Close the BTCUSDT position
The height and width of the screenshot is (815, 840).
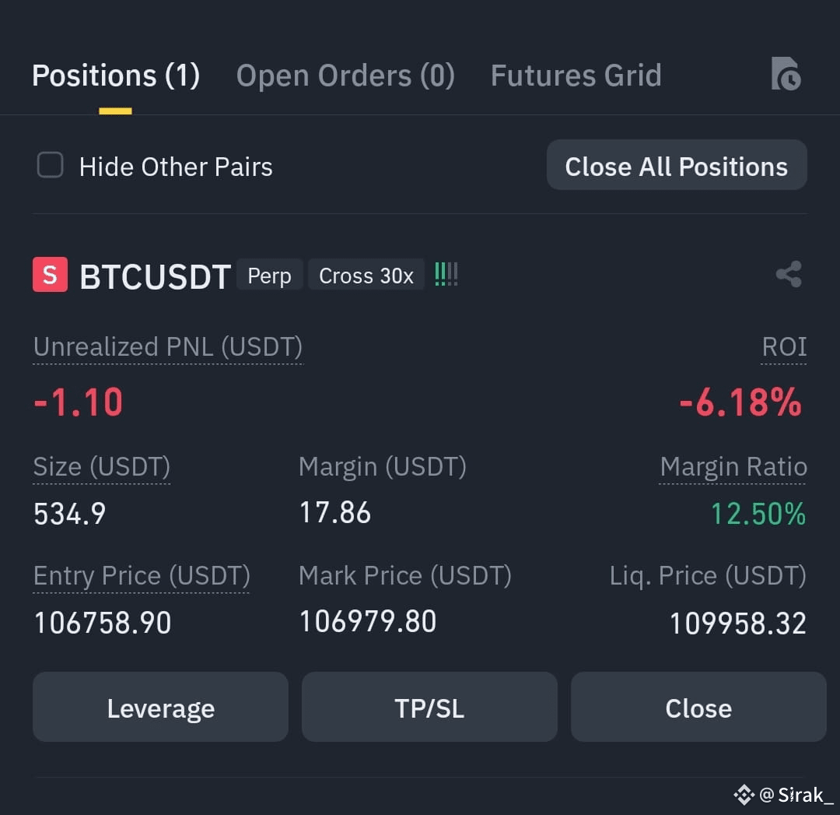pyautogui.click(x=698, y=707)
